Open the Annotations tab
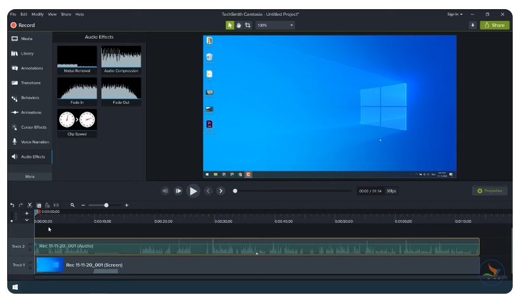516x299 pixels. 30,68
